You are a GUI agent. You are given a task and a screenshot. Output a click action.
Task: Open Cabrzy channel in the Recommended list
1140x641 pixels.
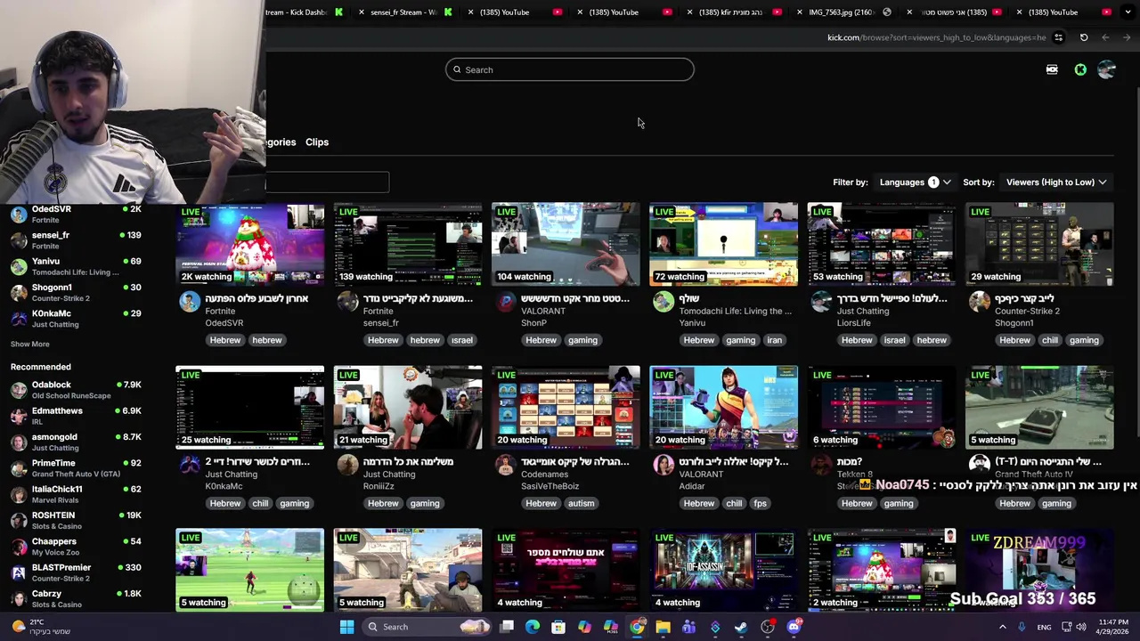76,598
